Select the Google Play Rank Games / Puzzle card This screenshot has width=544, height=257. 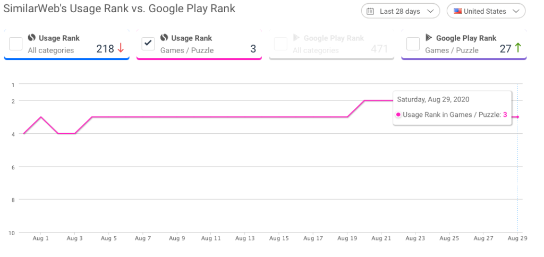[x=464, y=45]
